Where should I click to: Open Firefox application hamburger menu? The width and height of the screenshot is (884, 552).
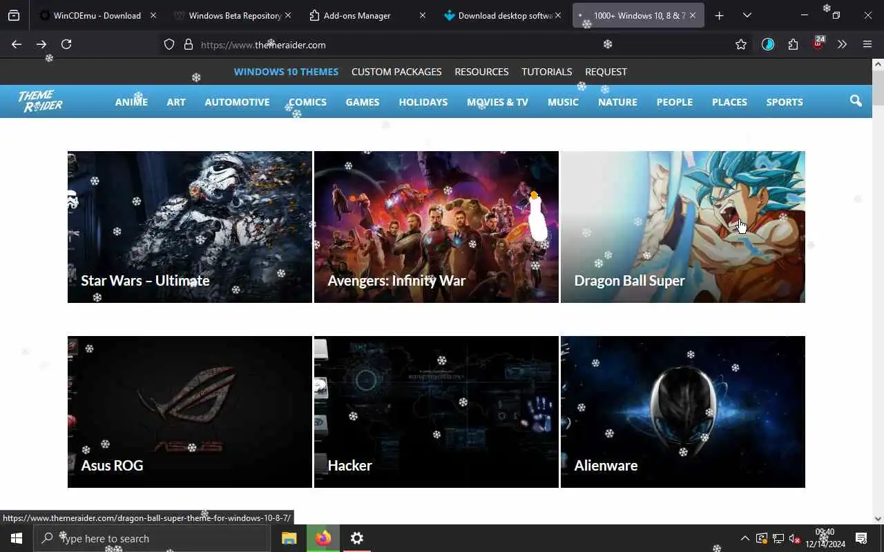(867, 44)
